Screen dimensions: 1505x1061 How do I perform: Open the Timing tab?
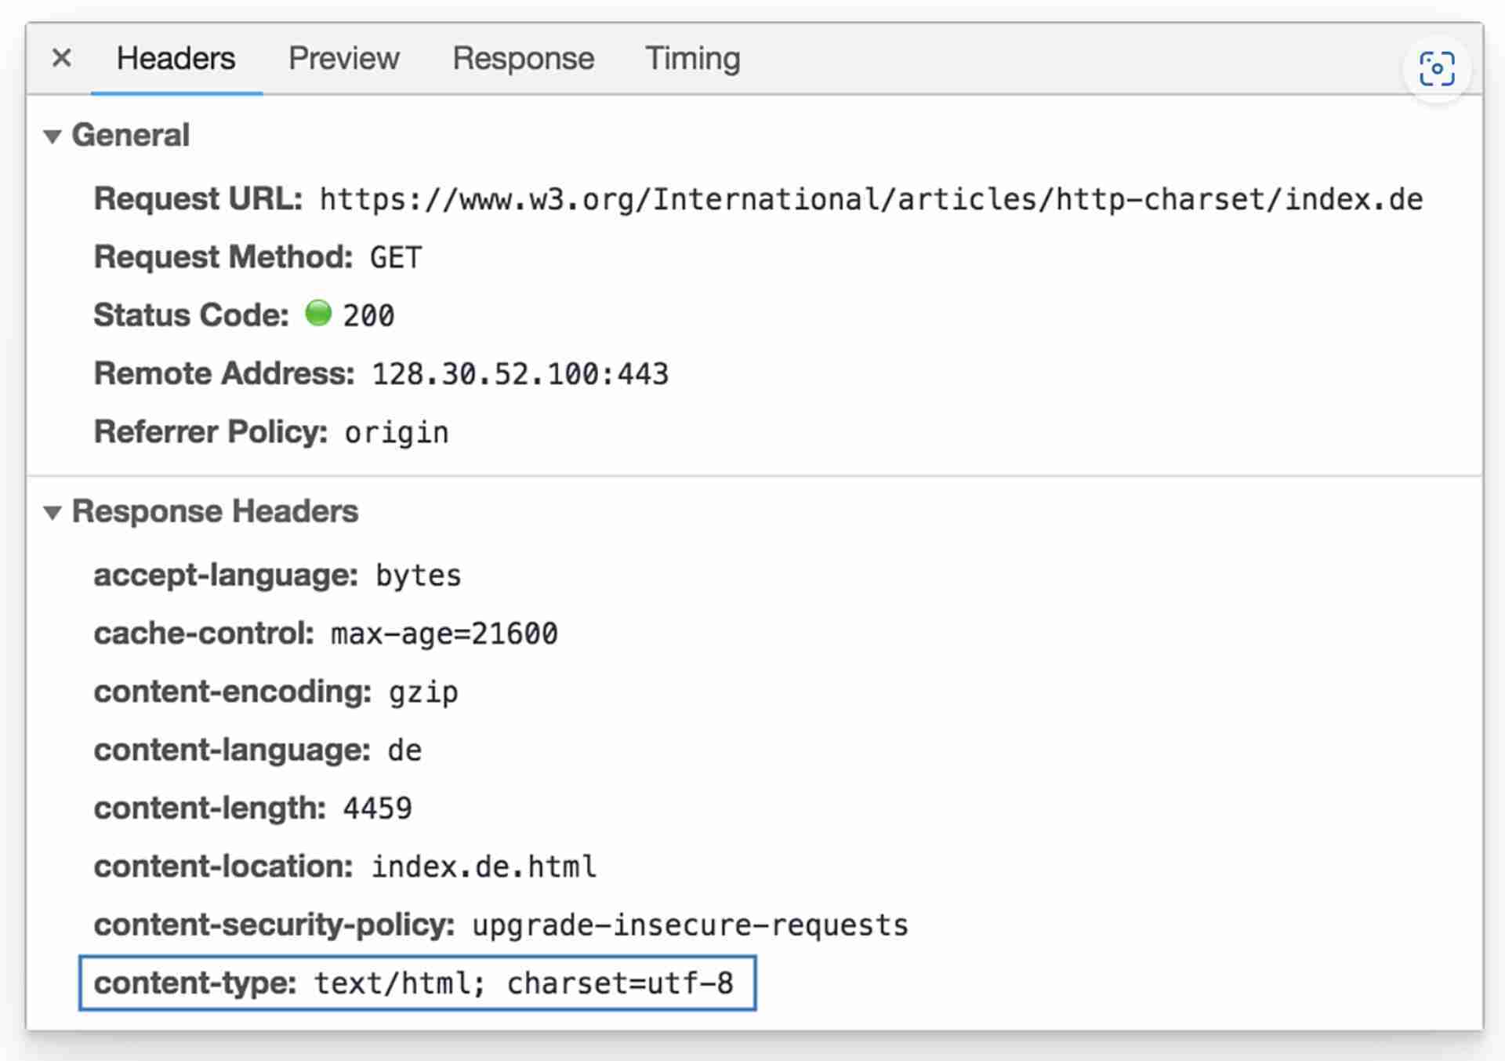[692, 59]
